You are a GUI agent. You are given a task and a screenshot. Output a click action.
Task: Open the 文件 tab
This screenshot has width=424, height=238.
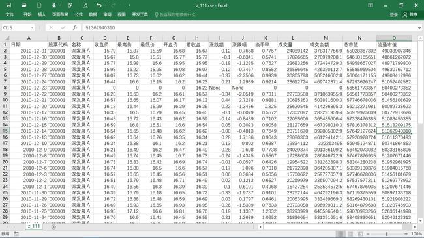(x=10, y=14)
